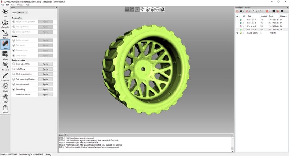Toggle visibility of all objects via the eye column header
Viewport: 289px width, 156px height.
click(x=237, y=16)
